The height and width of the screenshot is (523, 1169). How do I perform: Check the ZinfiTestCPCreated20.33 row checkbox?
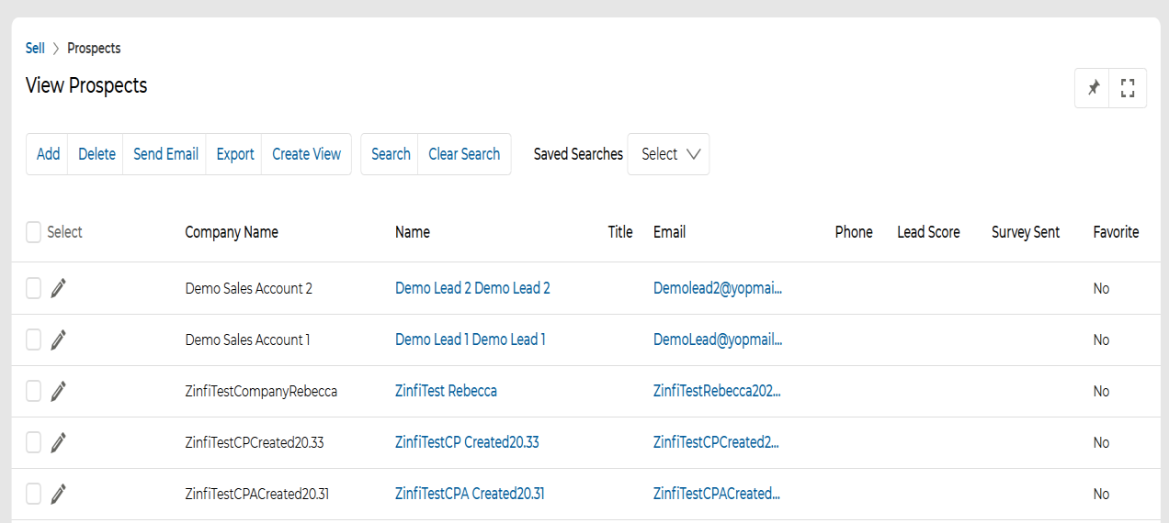click(x=33, y=442)
